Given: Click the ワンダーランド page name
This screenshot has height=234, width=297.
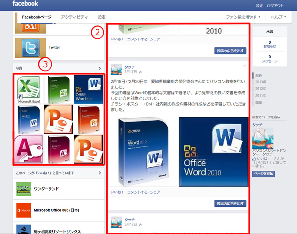Looking at the screenshot, I should pos(47,189).
